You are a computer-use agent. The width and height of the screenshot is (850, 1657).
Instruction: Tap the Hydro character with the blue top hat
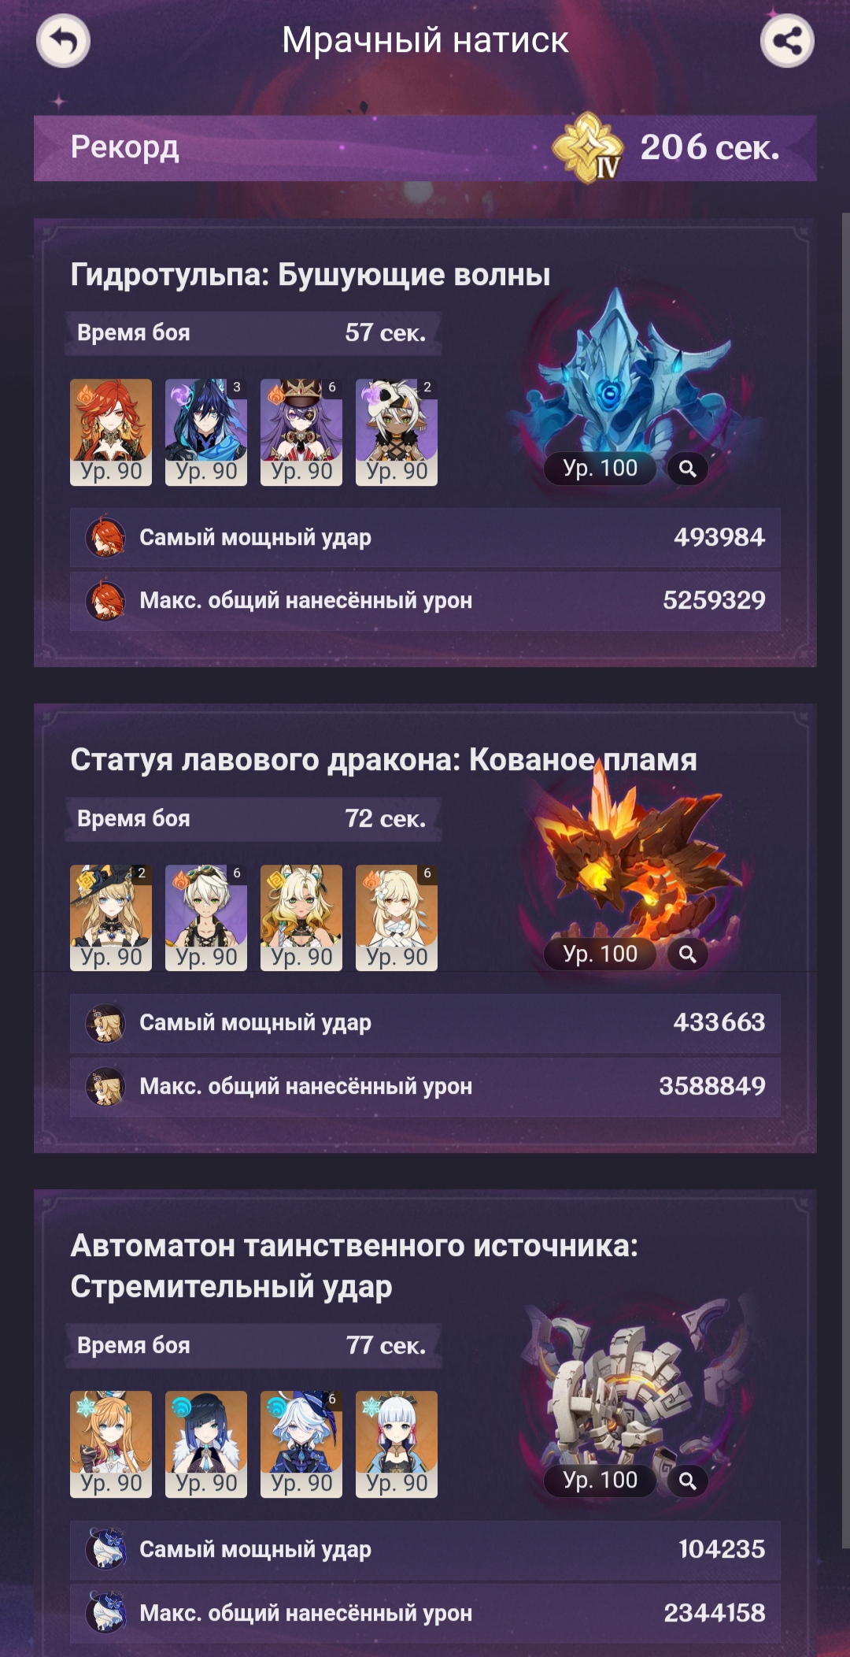(x=301, y=1444)
